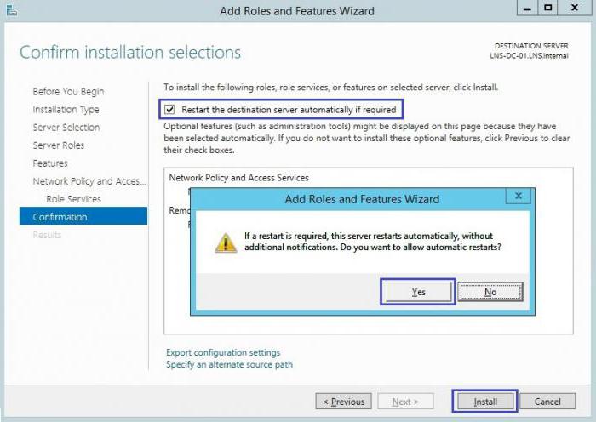This screenshot has width=596, height=422.
Task: Click Yes to allow automatic restarts
Action: pyautogui.click(x=418, y=292)
